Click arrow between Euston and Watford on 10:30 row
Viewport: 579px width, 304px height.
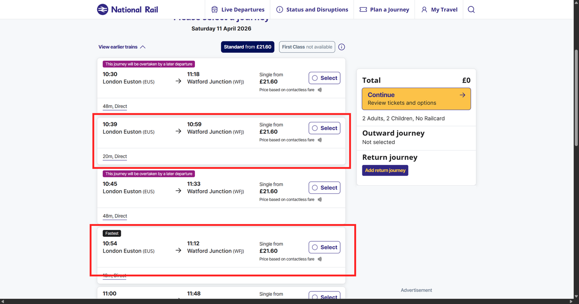pyautogui.click(x=179, y=81)
